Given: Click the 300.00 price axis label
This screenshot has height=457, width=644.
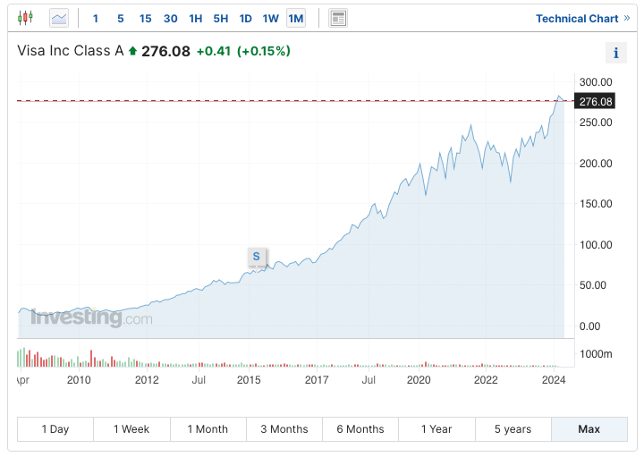Looking at the screenshot, I should (596, 82).
